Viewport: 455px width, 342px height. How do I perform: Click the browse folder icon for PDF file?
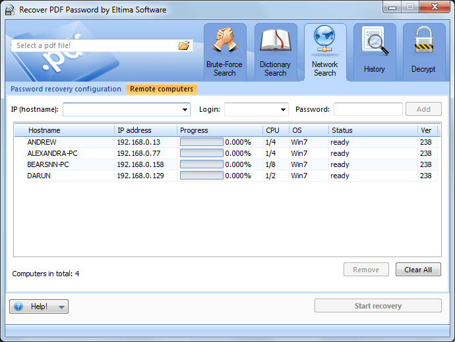point(184,45)
